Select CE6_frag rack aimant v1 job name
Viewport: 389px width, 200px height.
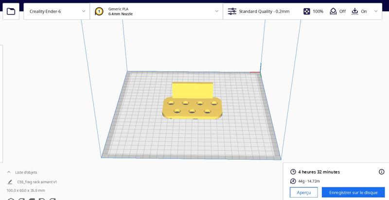37,182
